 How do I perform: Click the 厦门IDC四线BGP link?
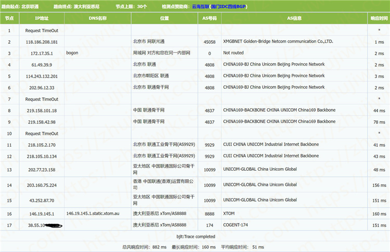point(228,6)
